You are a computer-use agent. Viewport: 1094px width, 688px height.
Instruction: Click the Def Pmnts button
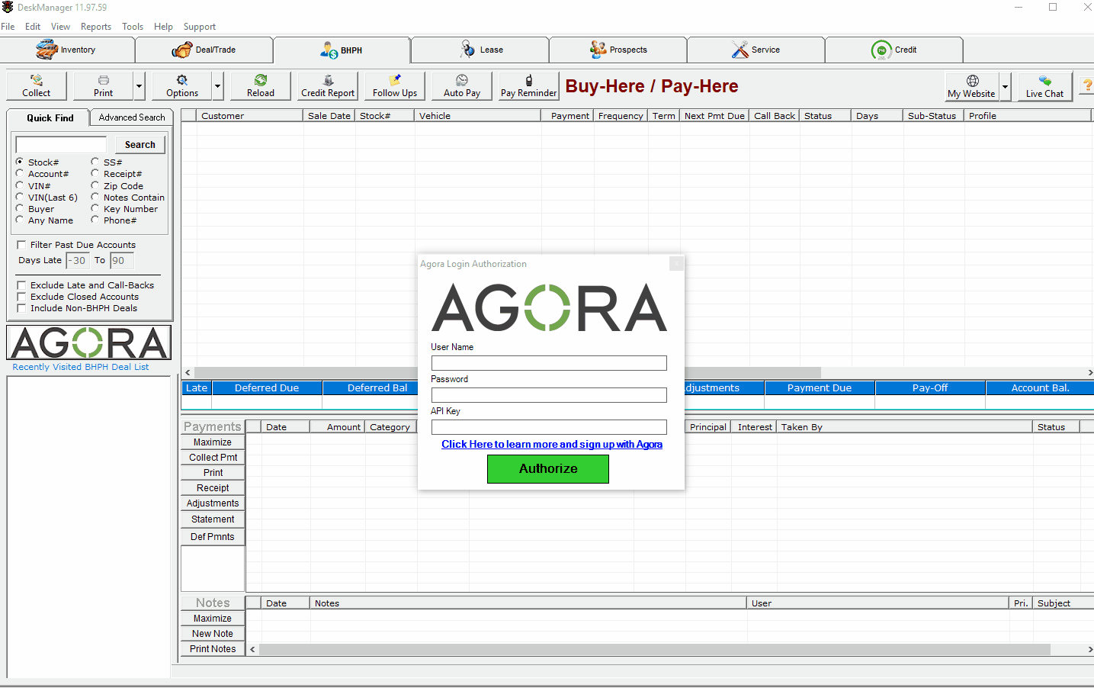[x=213, y=537]
